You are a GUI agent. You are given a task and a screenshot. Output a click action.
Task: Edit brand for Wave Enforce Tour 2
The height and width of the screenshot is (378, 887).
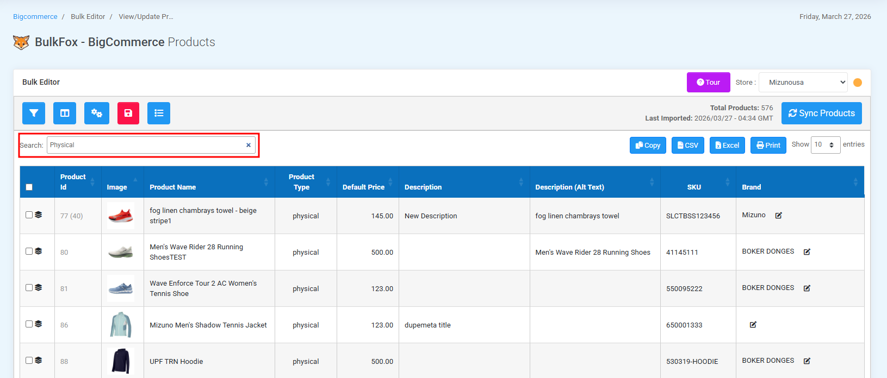tap(807, 288)
